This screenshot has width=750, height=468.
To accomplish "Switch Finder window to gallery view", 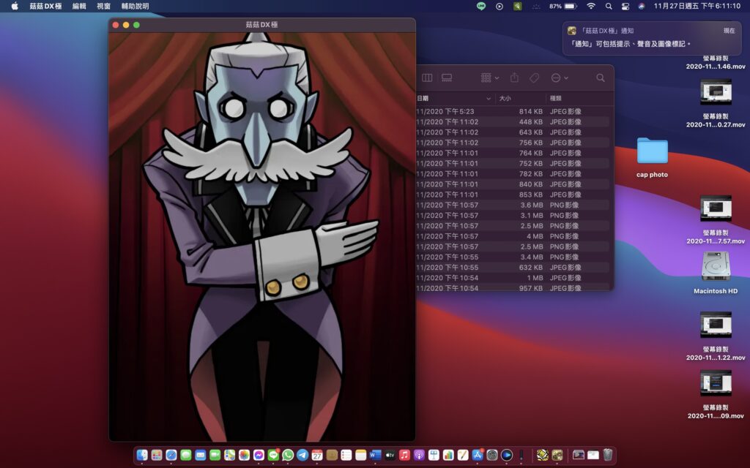I will [x=447, y=78].
